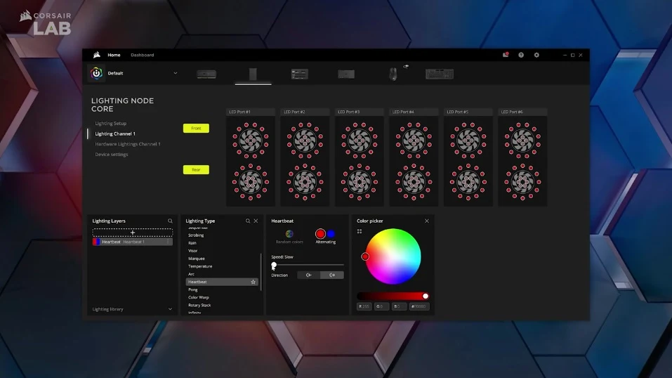This screenshot has width=672, height=378.
Task: Click the yellow Front button
Action: (197, 129)
